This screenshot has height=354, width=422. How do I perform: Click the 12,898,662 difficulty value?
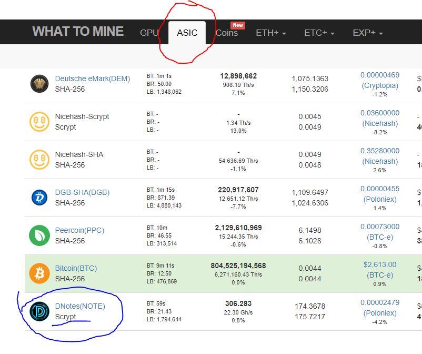[238, 76]
